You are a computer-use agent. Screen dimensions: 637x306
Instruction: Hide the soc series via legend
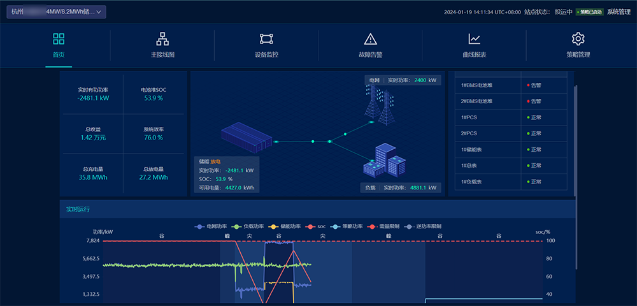point(317,226)
